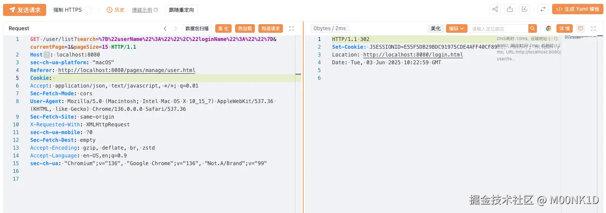Click the Location URL localhost:8080/login.html
This screenshot has width=606, height=213.
413,55
